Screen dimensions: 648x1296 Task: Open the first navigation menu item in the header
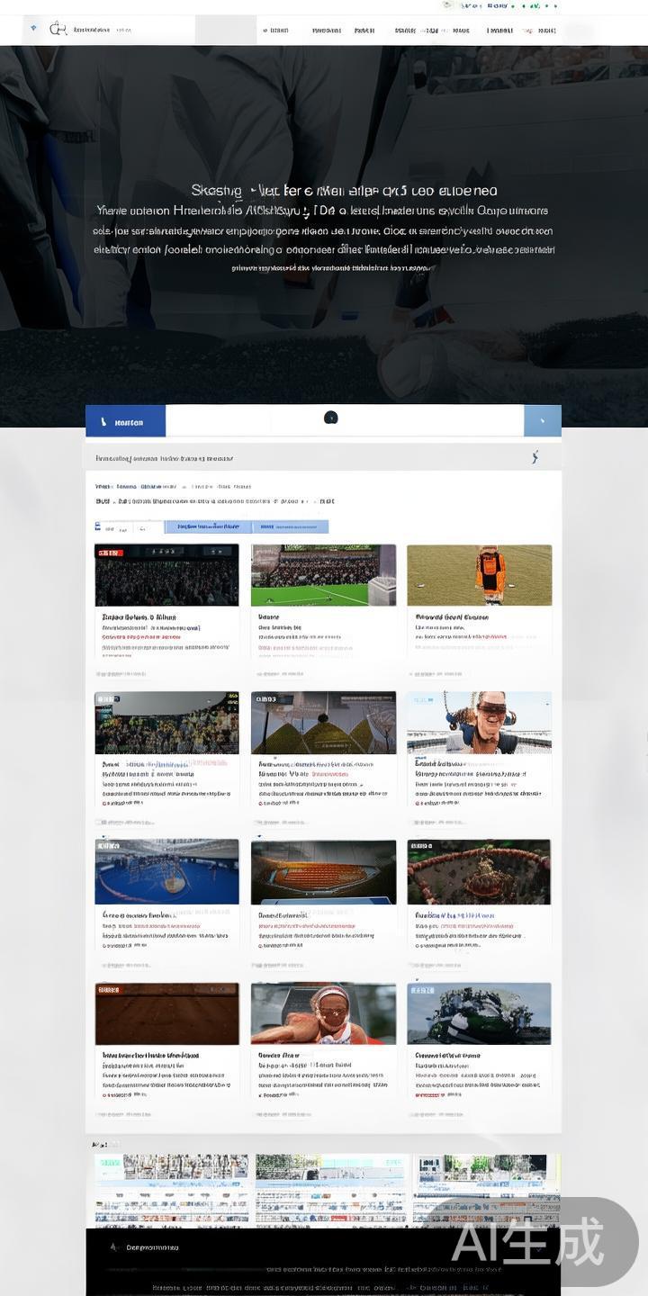tap(278, 31)
